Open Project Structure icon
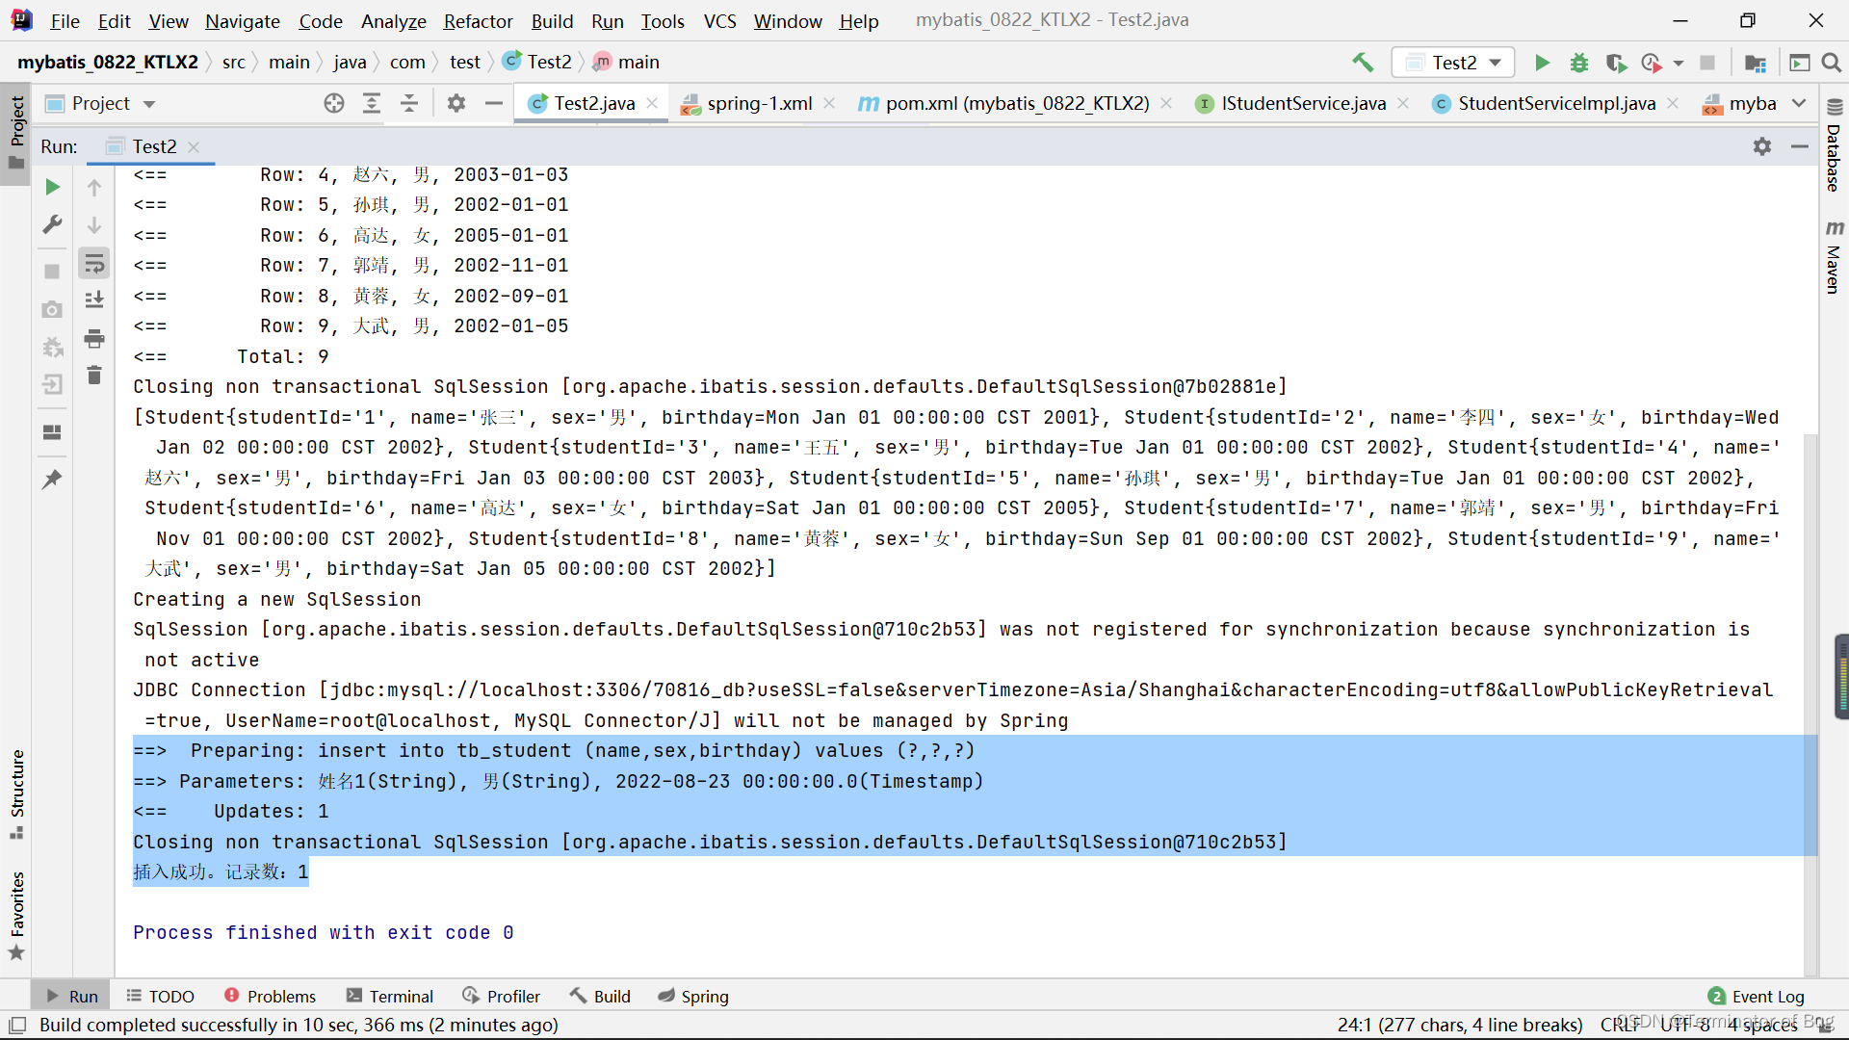Image resolution: width=1849 pixels, height=1040 pixels. [x=1756, y=63]
